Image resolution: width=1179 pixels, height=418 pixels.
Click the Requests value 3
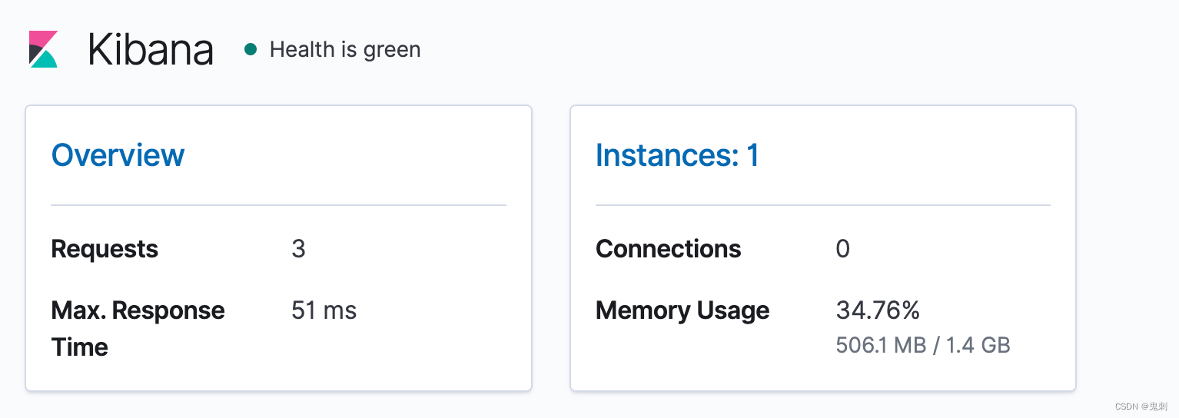click(x=298, y=249)
